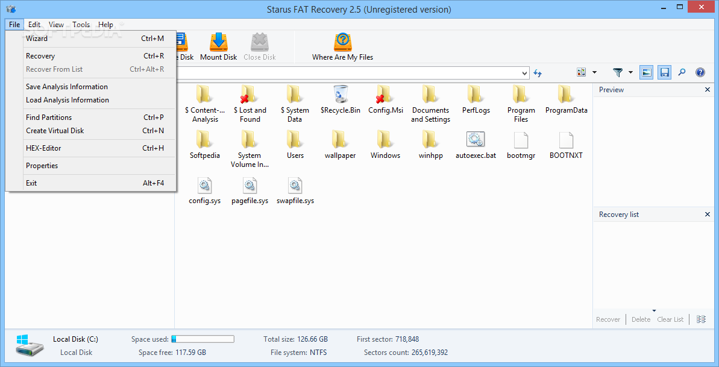719x367 pixels.
Task: Choose Find Partitions menu entry
Action: click(x=91, y=118)
